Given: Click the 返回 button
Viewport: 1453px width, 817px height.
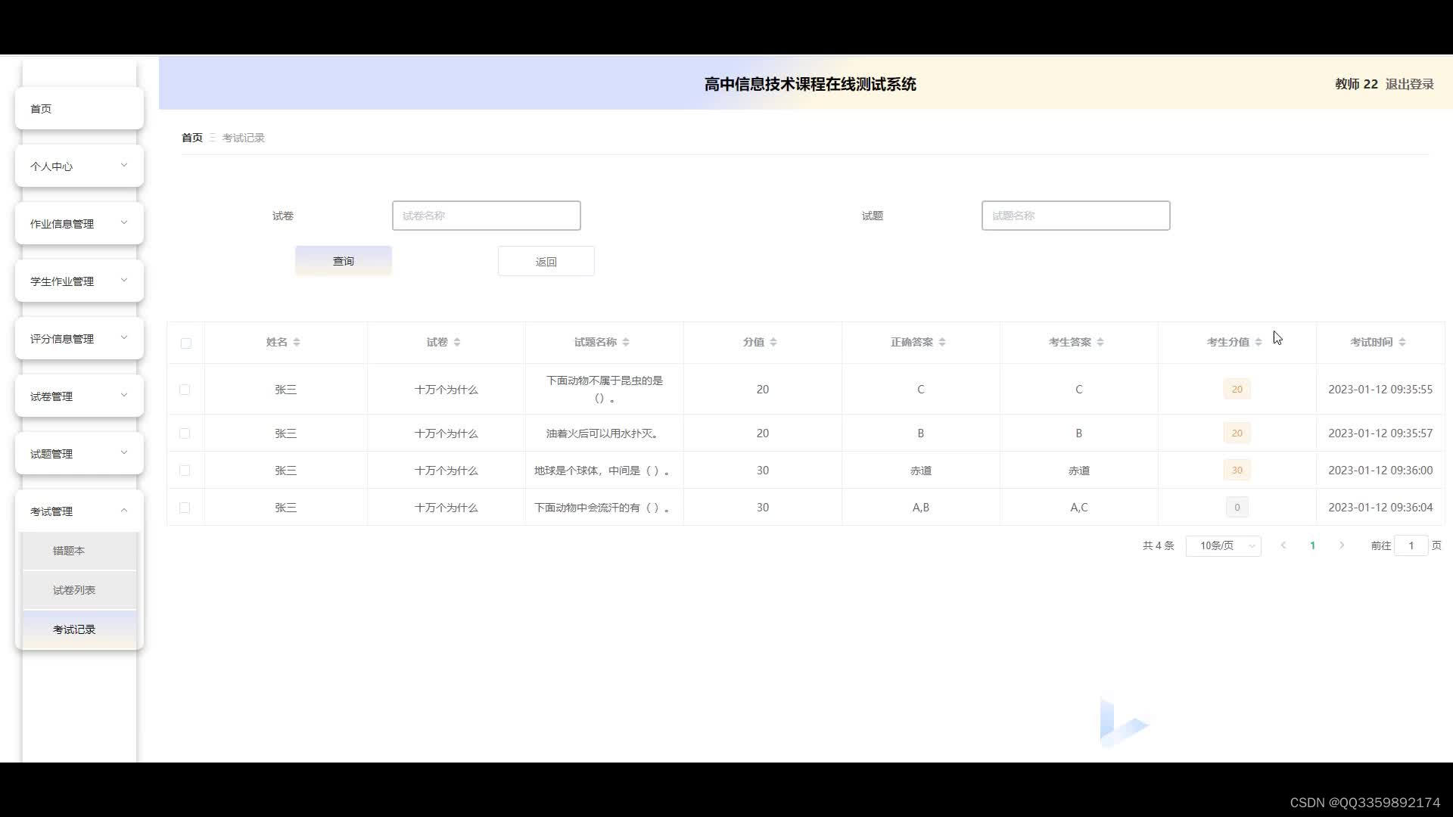Looking at the screenshot, I should [x=546, y=262].
